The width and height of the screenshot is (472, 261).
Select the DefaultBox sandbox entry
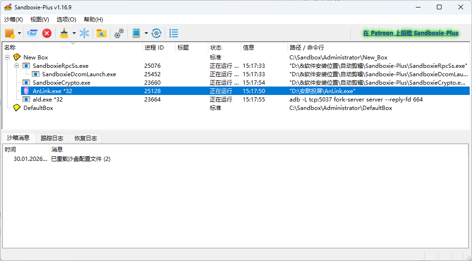click(38, 108)
